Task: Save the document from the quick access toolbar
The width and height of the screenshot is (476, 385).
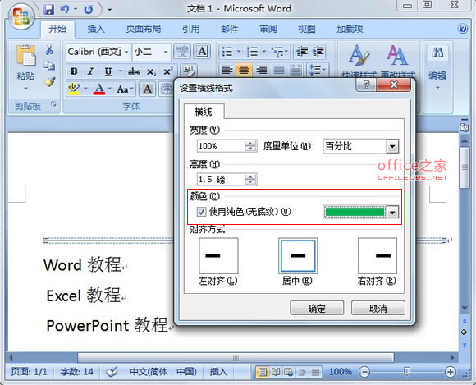Action: pos(48,9)
